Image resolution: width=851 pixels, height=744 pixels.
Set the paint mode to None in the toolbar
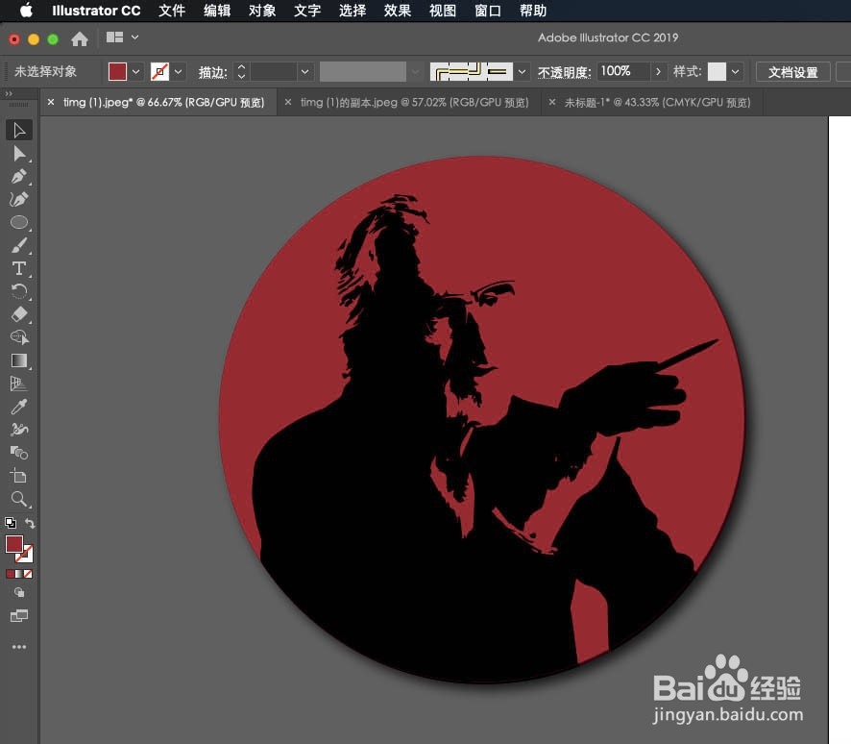[28, 574]
